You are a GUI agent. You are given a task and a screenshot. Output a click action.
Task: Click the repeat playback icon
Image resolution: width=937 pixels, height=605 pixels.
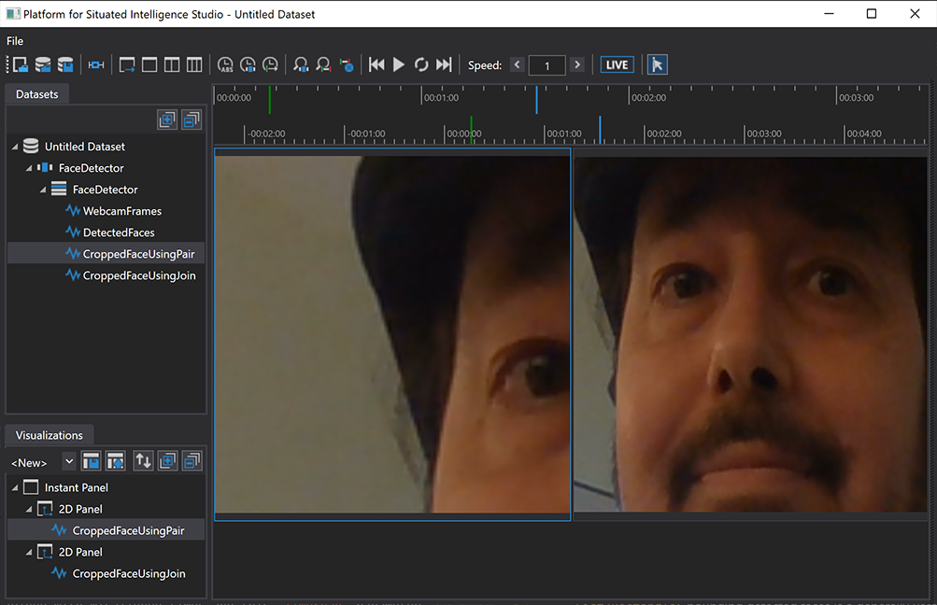point(421,64)
